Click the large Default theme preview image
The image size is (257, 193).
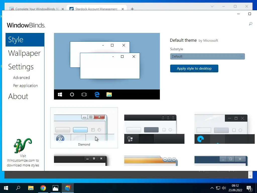[107, 66]
